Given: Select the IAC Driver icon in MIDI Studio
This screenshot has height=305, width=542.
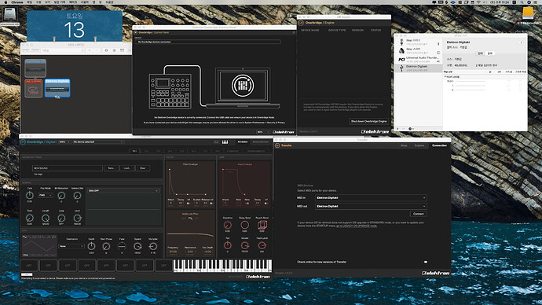Looking at the screenshot, I should 34,88.
